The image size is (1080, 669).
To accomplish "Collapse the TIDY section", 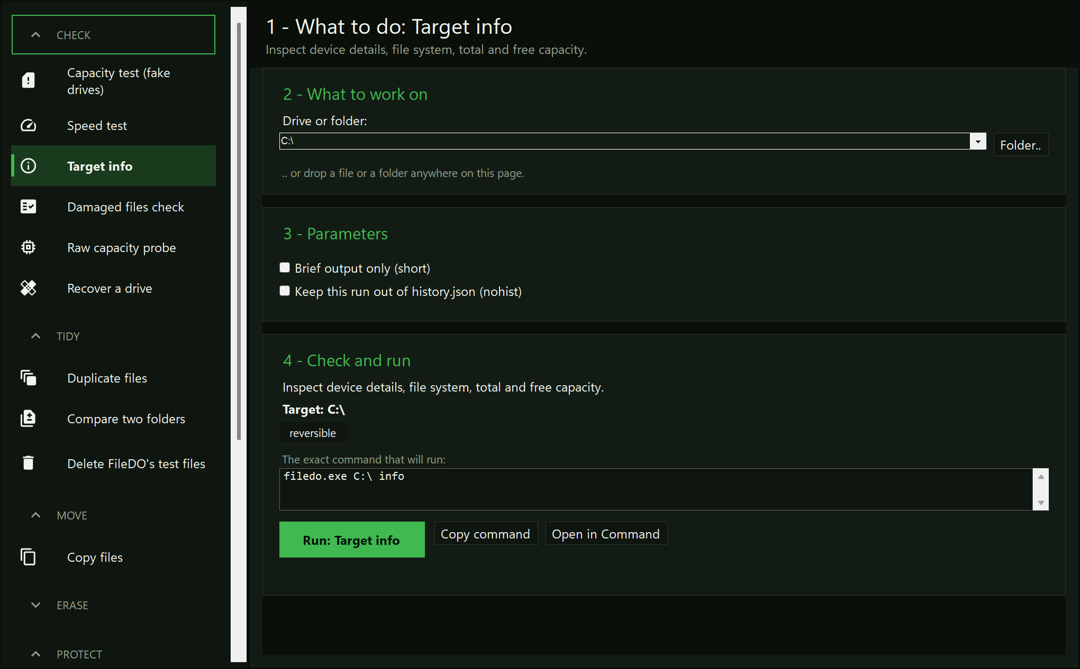I will click(x=113, y=336).
